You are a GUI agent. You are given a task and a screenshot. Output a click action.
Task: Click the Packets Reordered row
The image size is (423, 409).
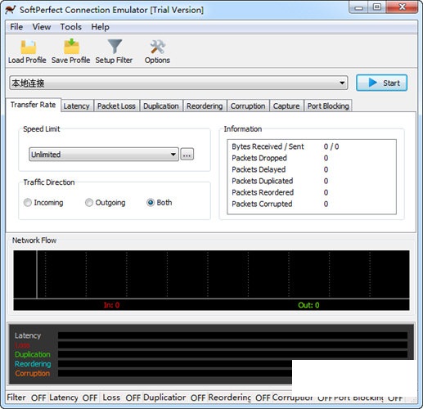(x=280, y=192)
